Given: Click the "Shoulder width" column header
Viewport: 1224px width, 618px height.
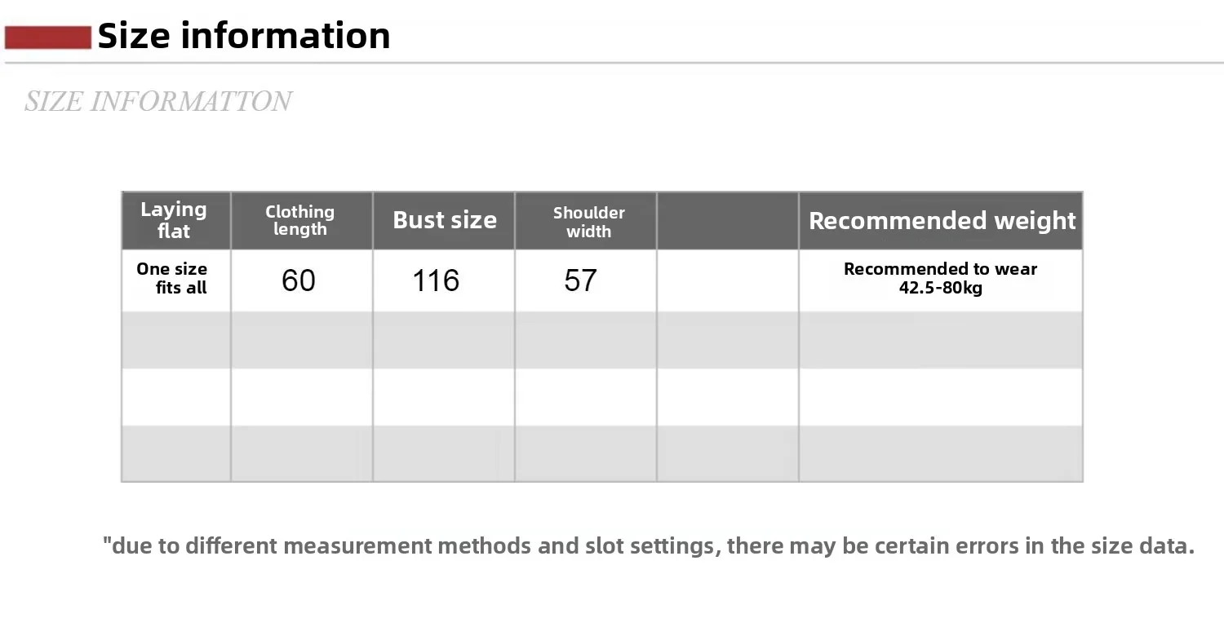Looking at the screenshot, I should point(588,222).
